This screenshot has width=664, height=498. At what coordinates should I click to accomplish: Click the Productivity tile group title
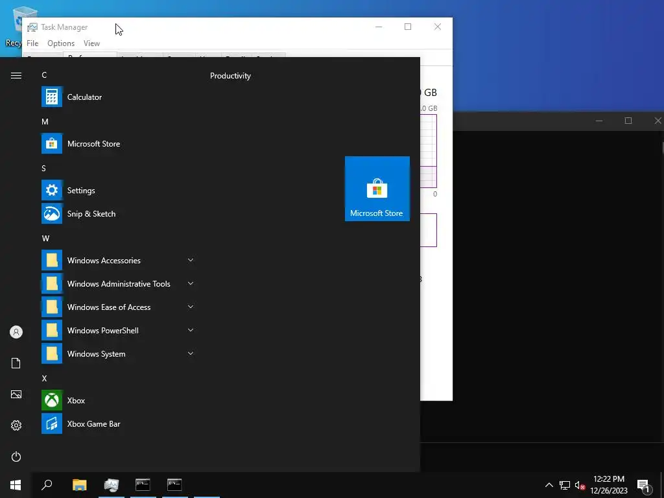click(230, 76)
